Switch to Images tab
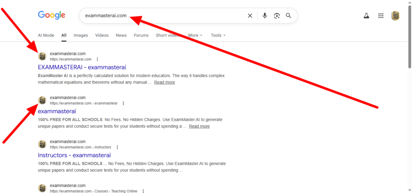Viewport: 412px width, 193px height. (x=80, y=35)
